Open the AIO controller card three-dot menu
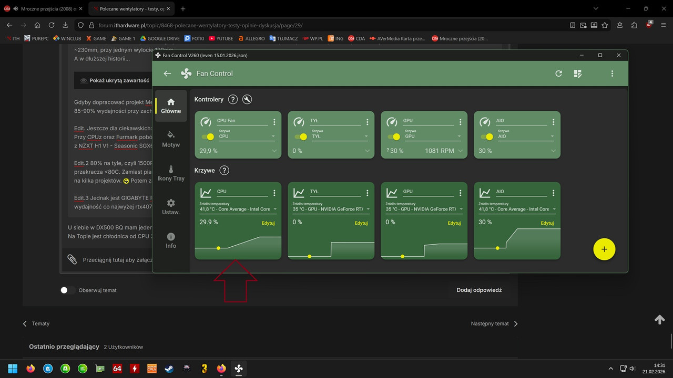Image resolution: width=673 pixels, height=378 pixels. point(553,122)
